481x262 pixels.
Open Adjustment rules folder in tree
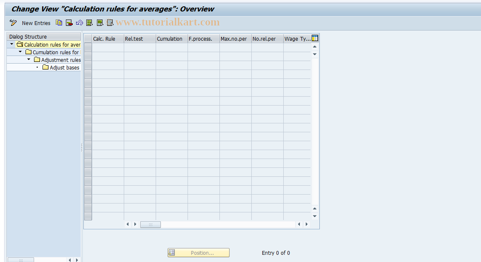(x=37, y=60)
